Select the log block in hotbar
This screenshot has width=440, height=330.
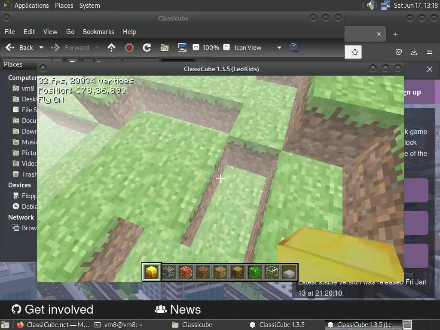(237, 272)
